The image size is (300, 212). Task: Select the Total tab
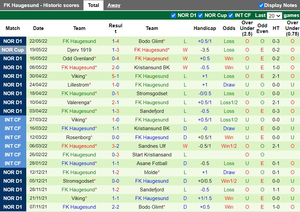coord(93,5)
